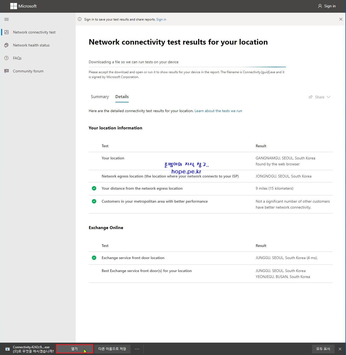Select the Details tab
Viewport: 346px width, 355px height.
122,97
